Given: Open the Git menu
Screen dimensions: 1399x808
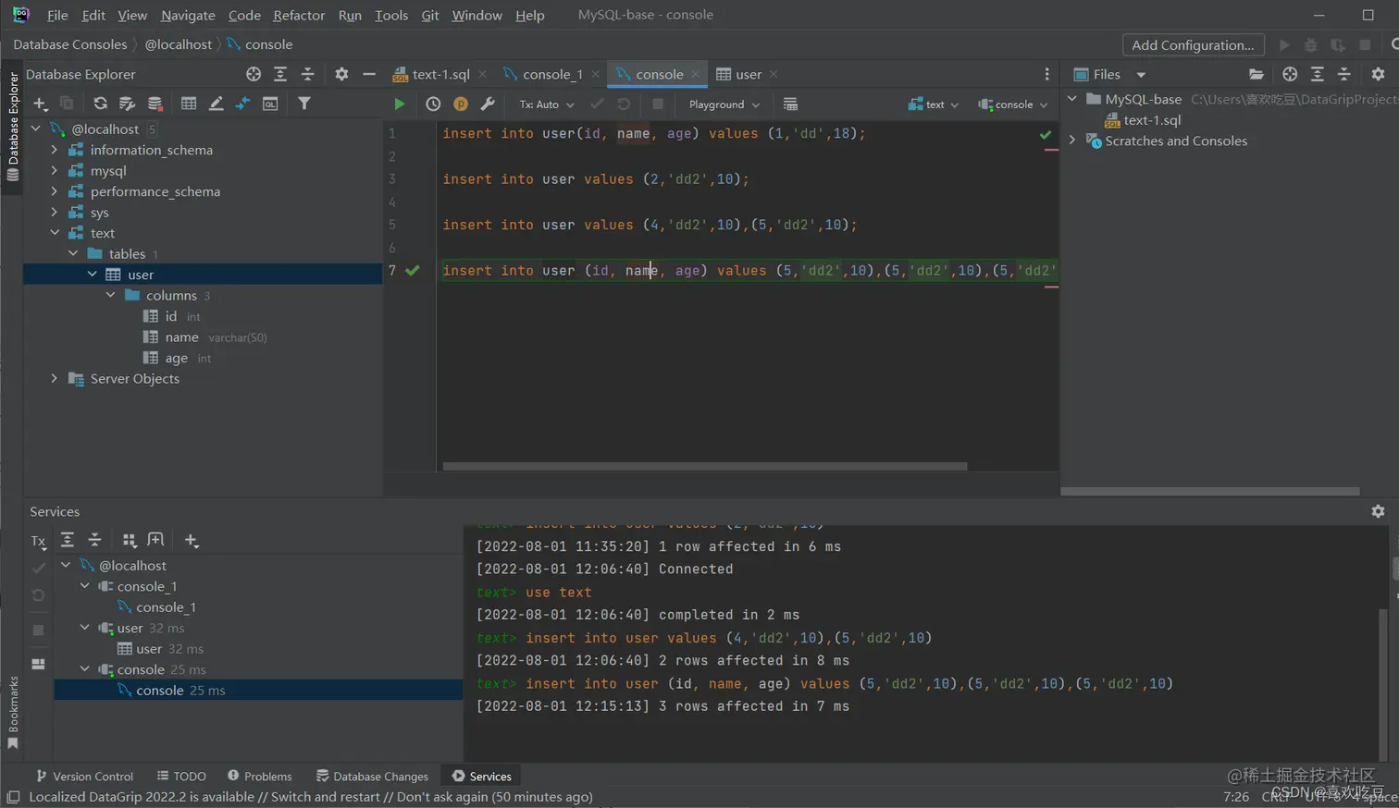Looking at the screenshot, I should click(430, 15).
